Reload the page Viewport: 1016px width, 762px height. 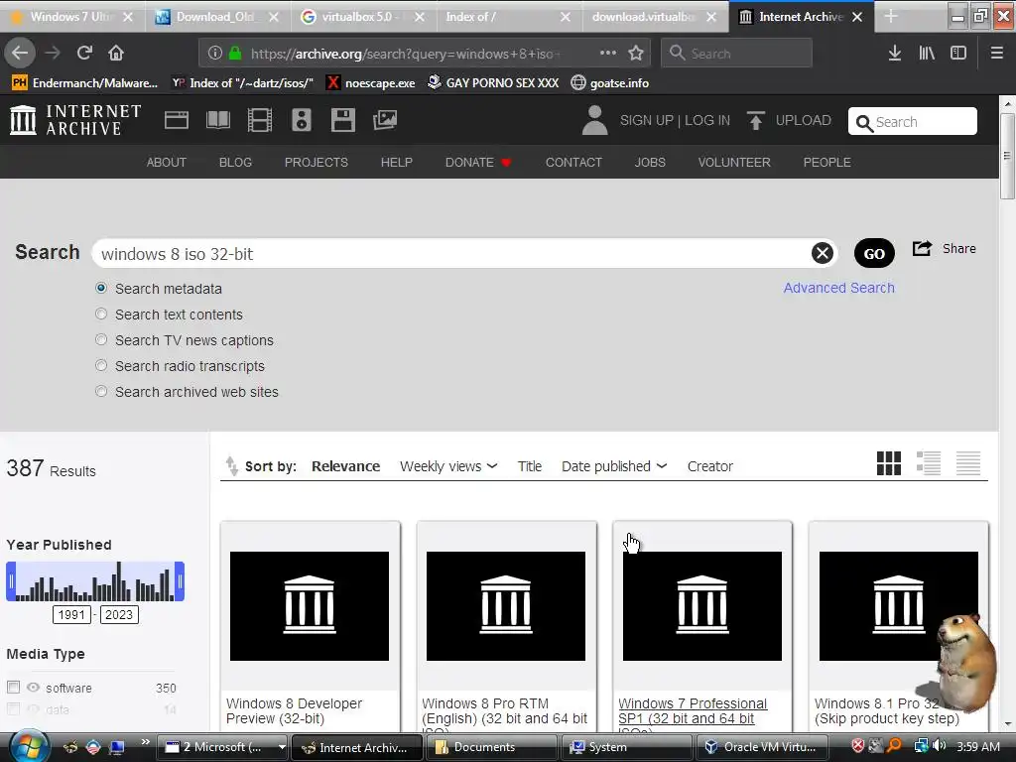click(84, 54)
